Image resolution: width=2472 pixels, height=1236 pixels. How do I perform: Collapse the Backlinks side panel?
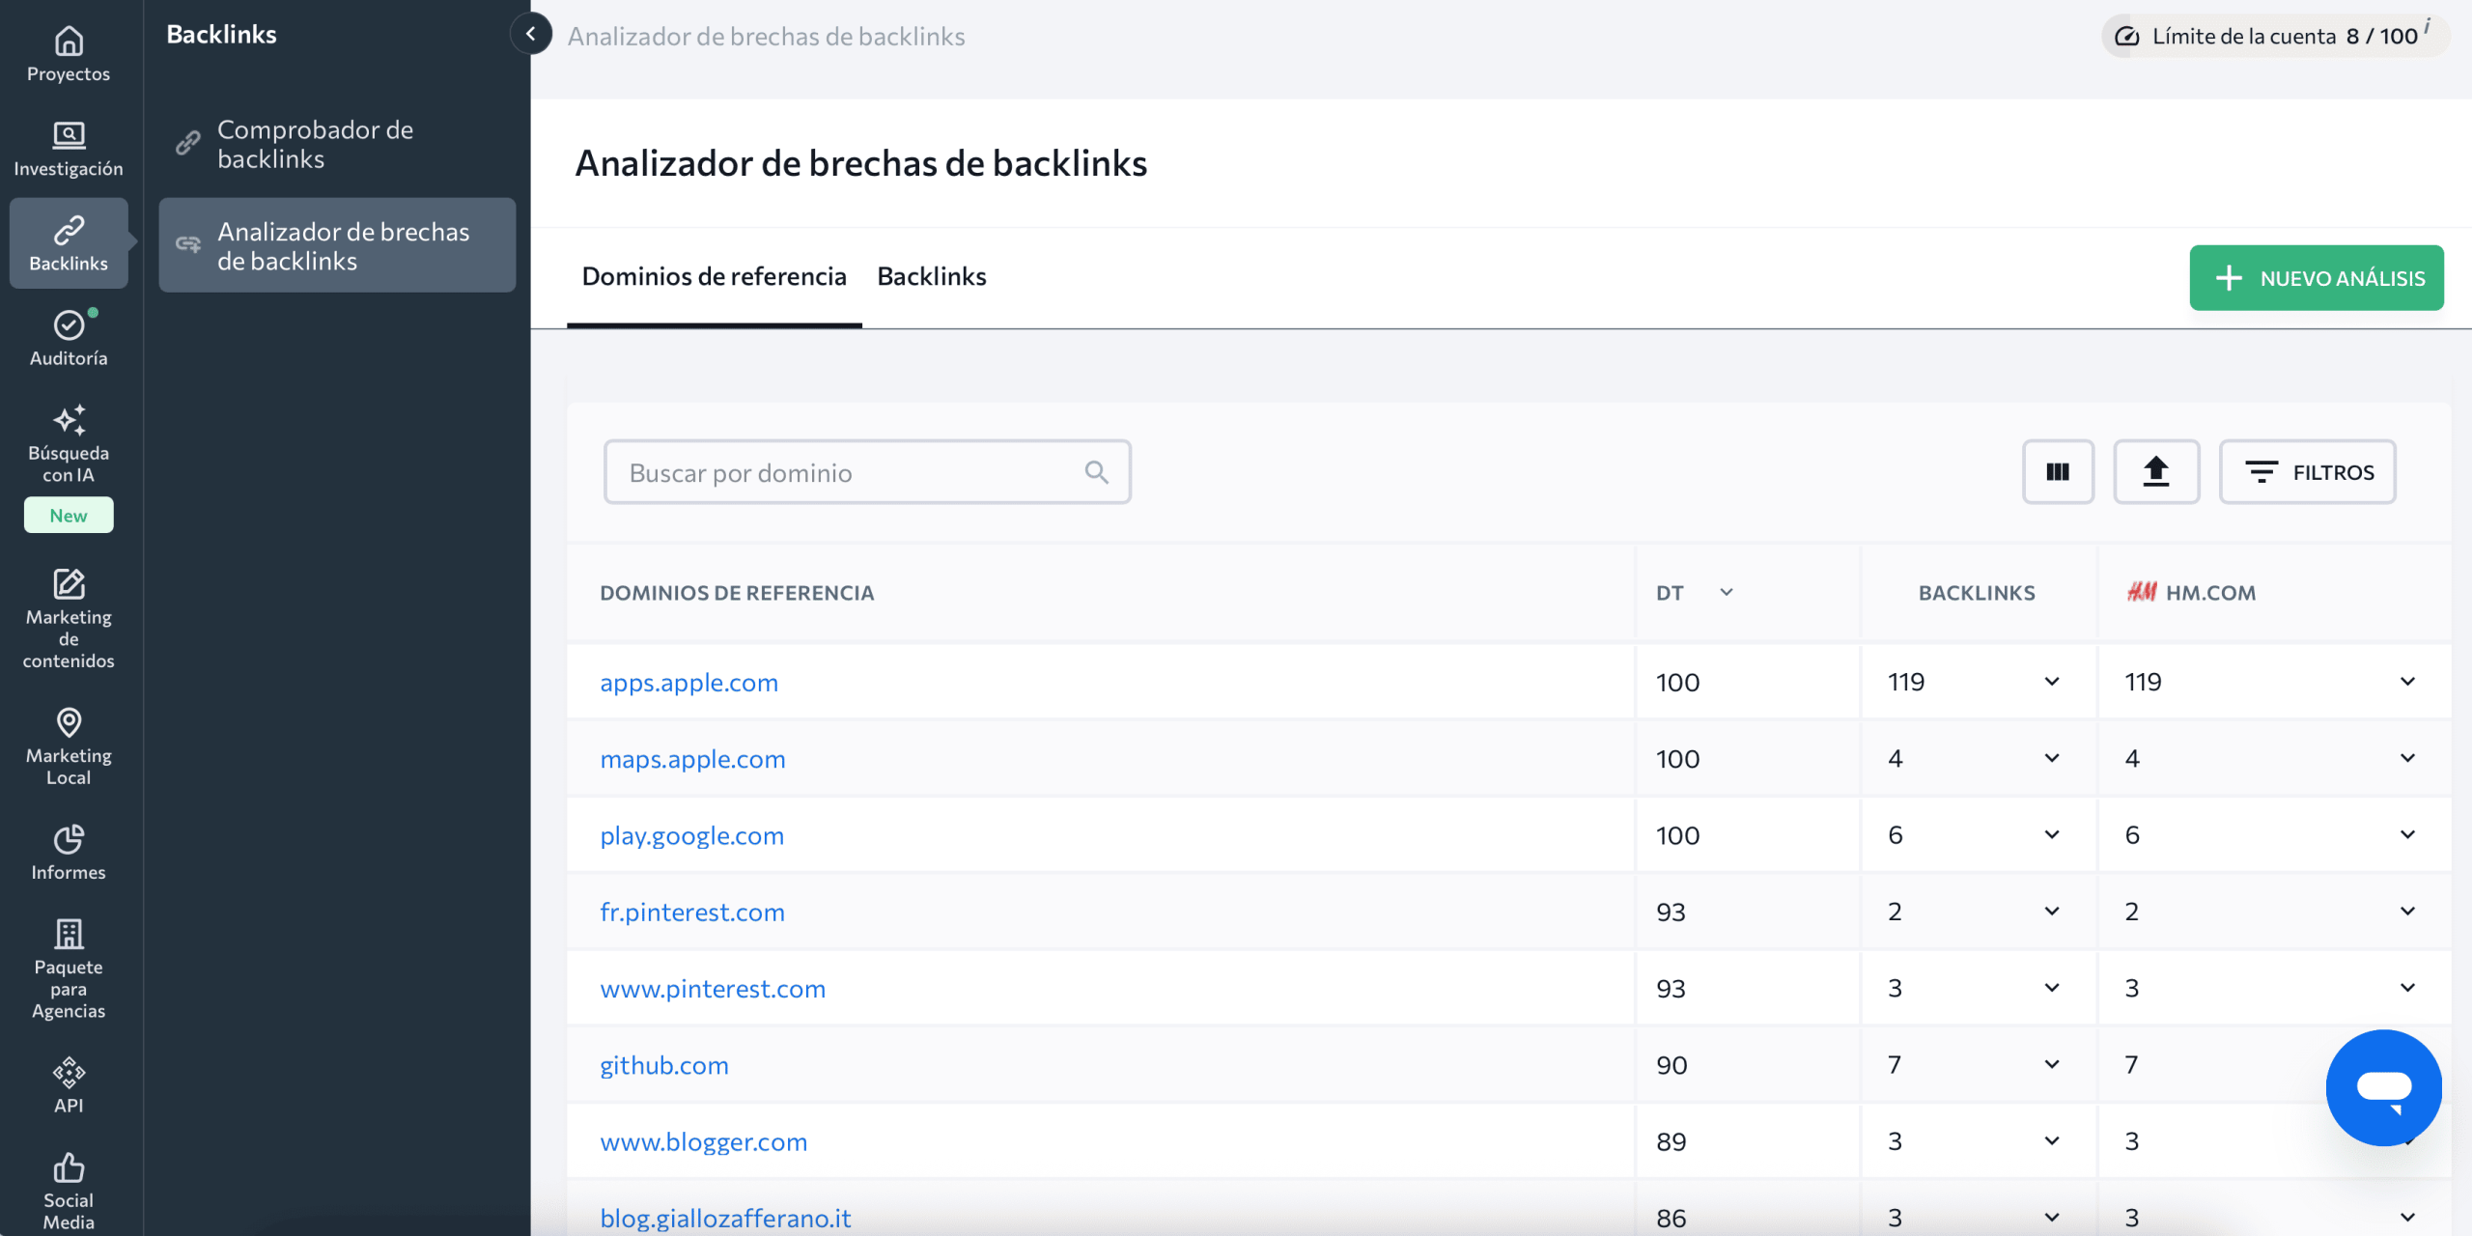coord(530,33)
